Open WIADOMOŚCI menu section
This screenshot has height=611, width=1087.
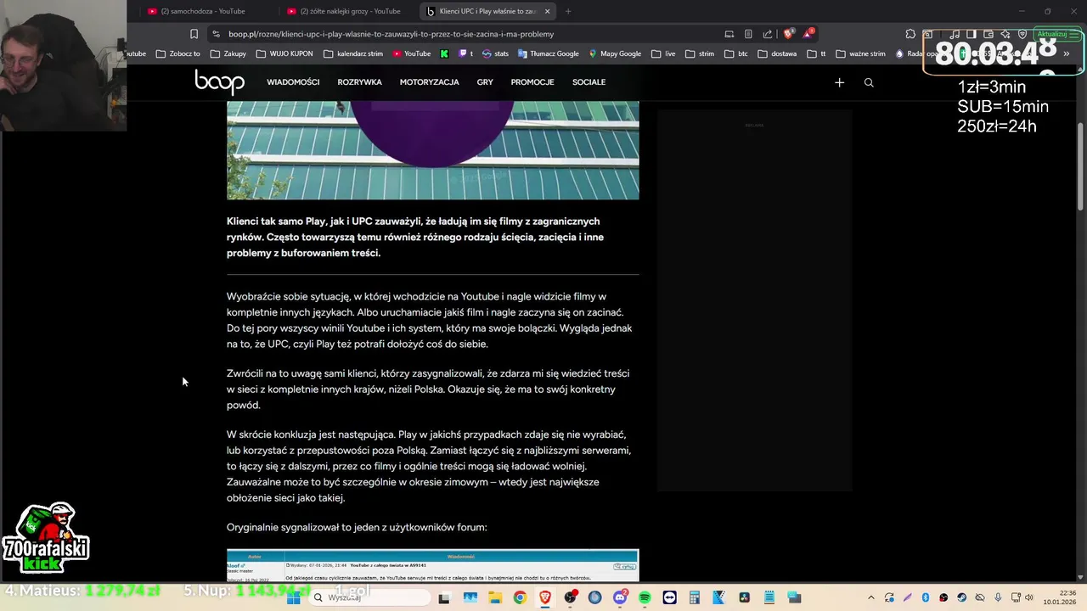coord(293,82)
